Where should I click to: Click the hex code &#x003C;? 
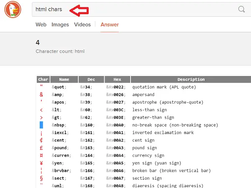116,110
